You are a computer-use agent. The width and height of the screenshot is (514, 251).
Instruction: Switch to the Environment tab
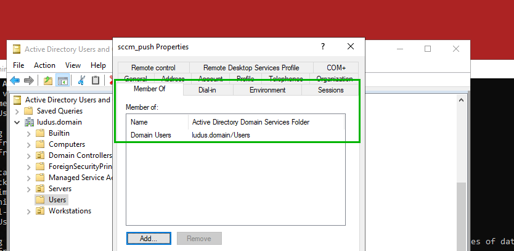click(x=267, y=90)
